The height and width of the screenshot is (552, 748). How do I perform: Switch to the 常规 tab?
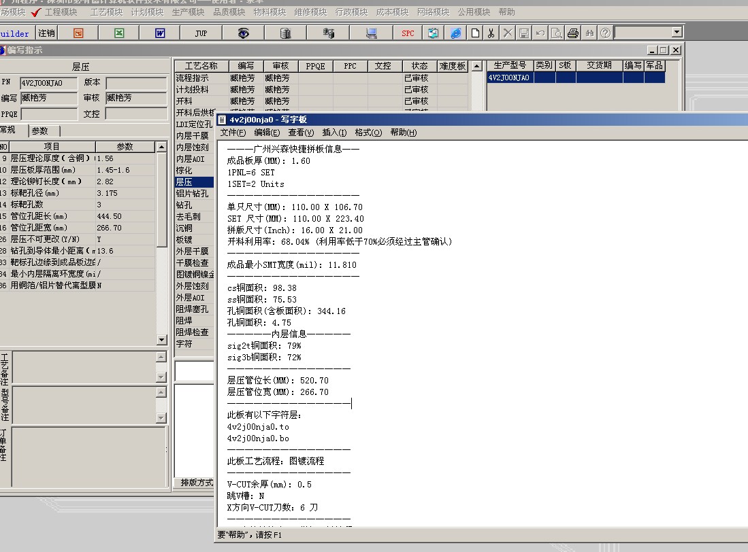coord(9,130)
